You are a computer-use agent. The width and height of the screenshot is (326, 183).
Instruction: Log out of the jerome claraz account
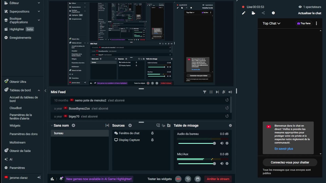(39, 177)
